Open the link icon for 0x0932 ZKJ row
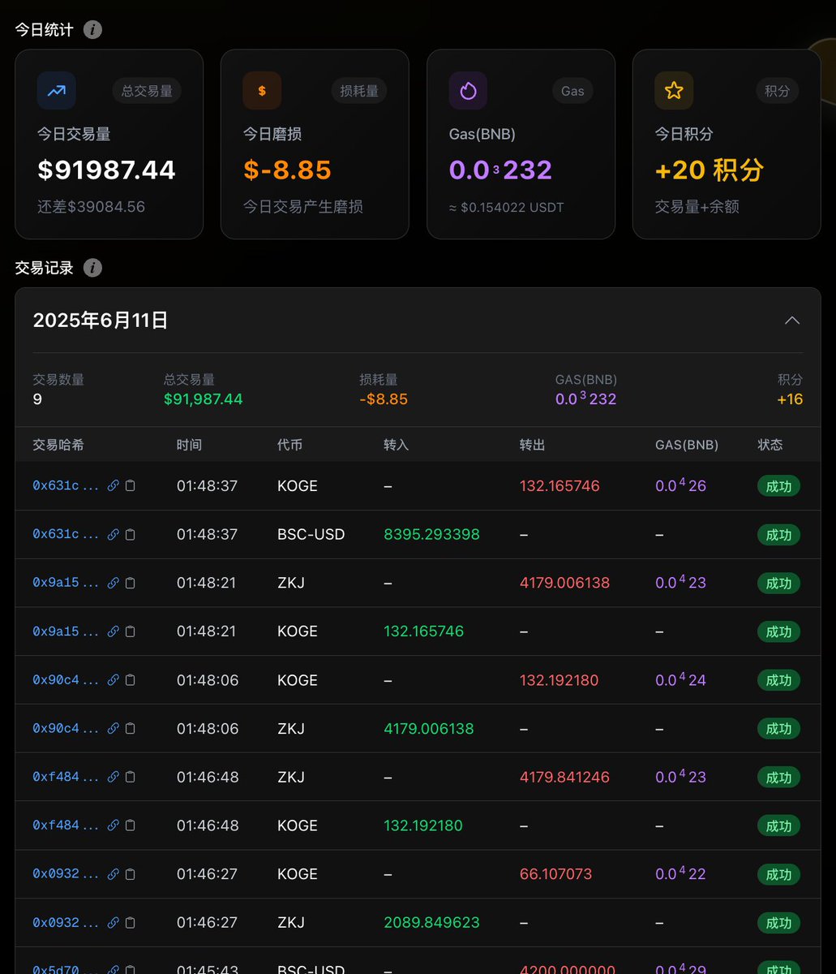Screen dimensions: 836x974 pyautogui.click(x=114, y=923)
